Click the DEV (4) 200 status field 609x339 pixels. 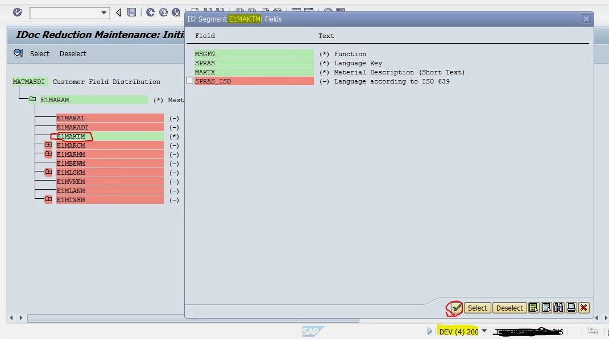[x=459, y=332]
